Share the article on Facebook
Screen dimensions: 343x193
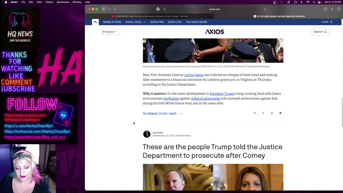tap(255, 113)
